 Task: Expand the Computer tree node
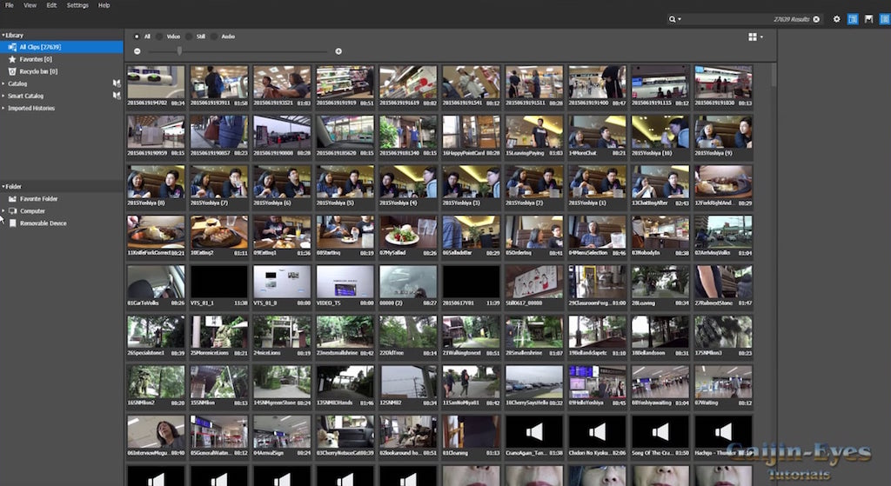pyautogui.click(x=3, y=210)
